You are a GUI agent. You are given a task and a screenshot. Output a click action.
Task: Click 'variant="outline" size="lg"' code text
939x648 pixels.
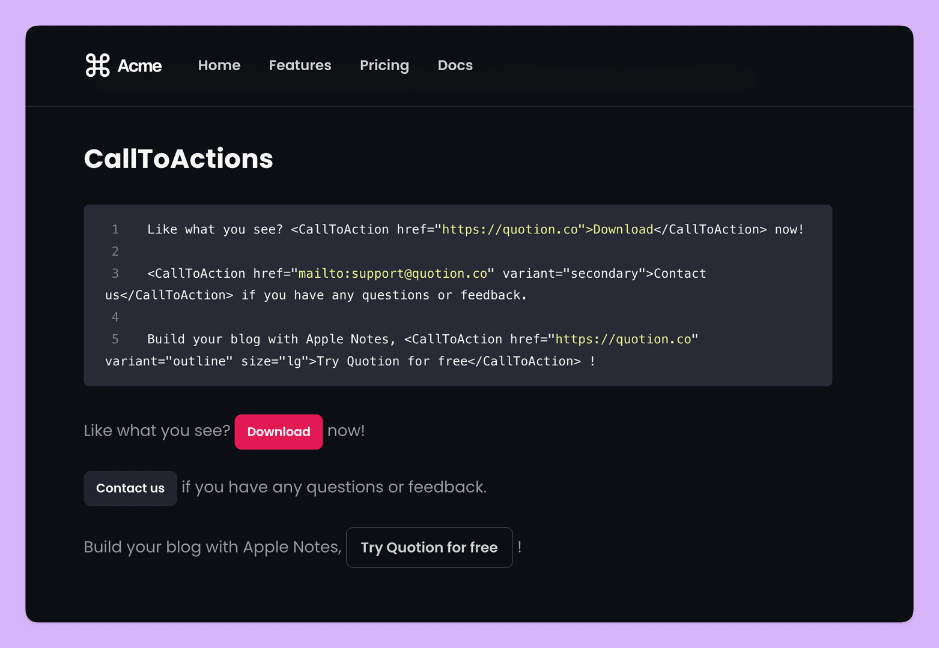coord(207,361)
